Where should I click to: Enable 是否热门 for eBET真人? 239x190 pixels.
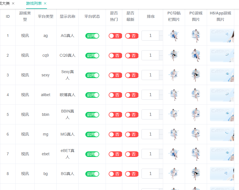click(115, 154)
